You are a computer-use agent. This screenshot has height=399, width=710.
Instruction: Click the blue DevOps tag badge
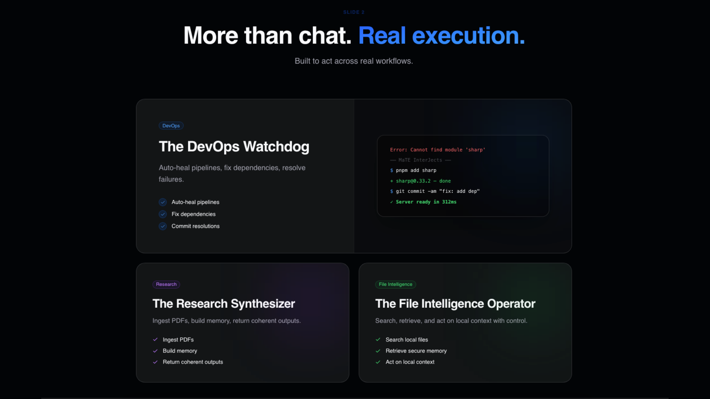pyautogui.click(x=171, y=126)
